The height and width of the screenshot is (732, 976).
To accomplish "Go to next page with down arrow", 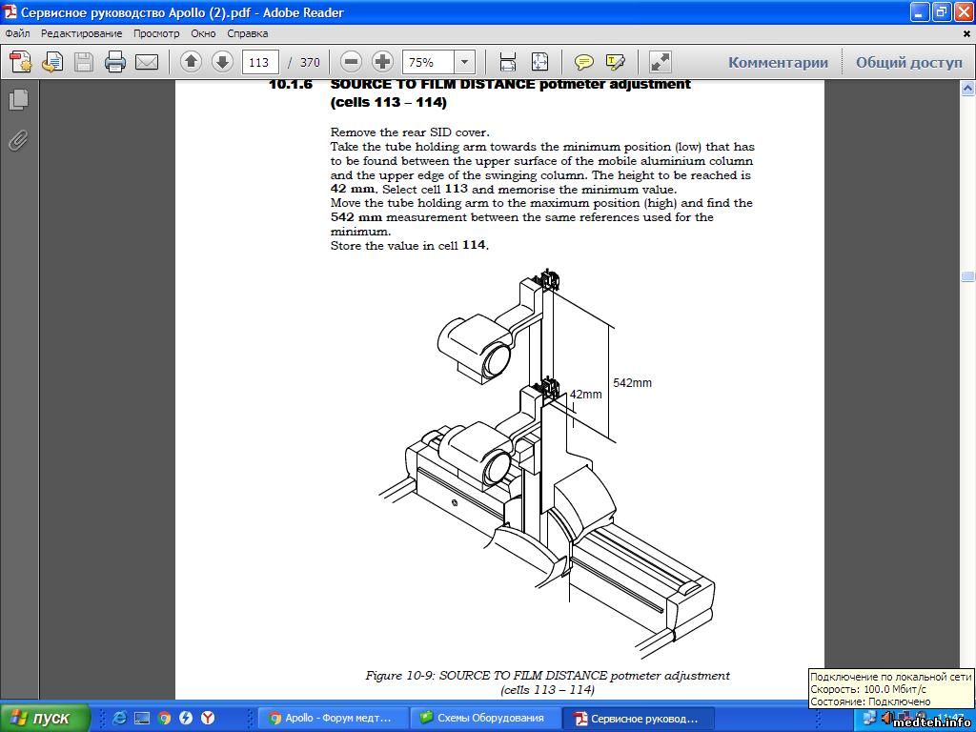I will point(222,62).
